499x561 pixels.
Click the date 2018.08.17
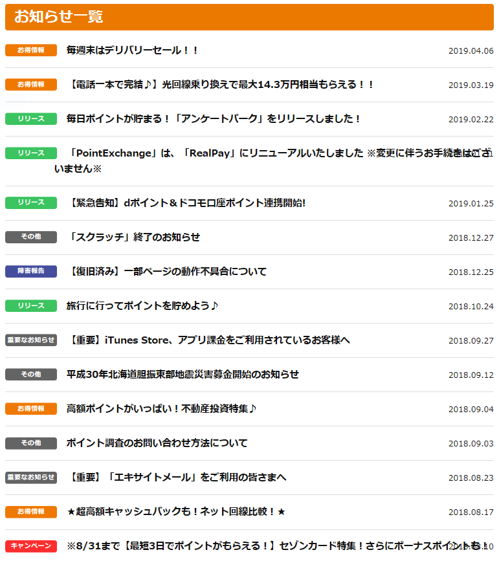click(x=471, y=512)
